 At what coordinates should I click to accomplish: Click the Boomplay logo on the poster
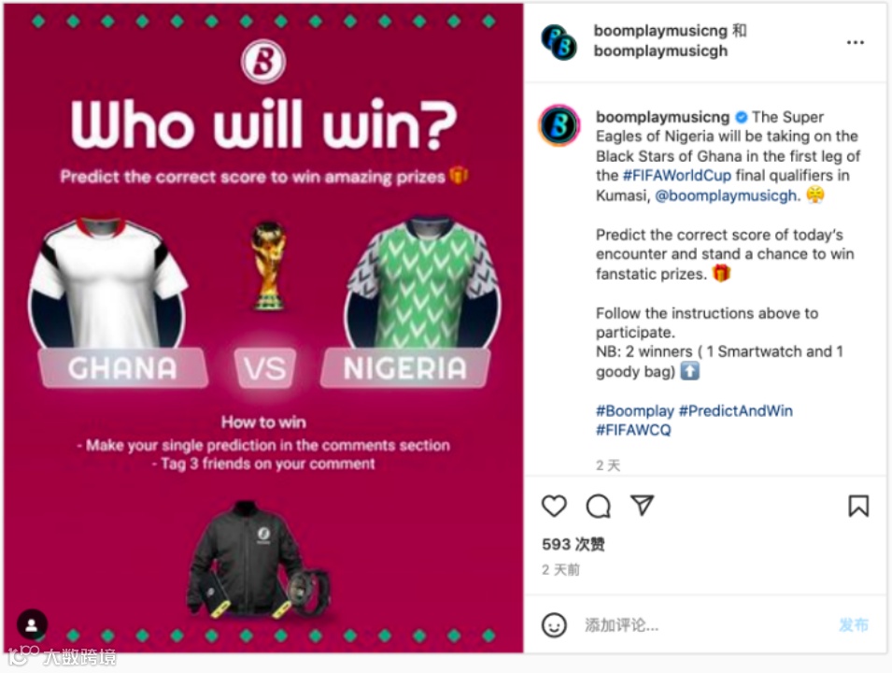263,61
